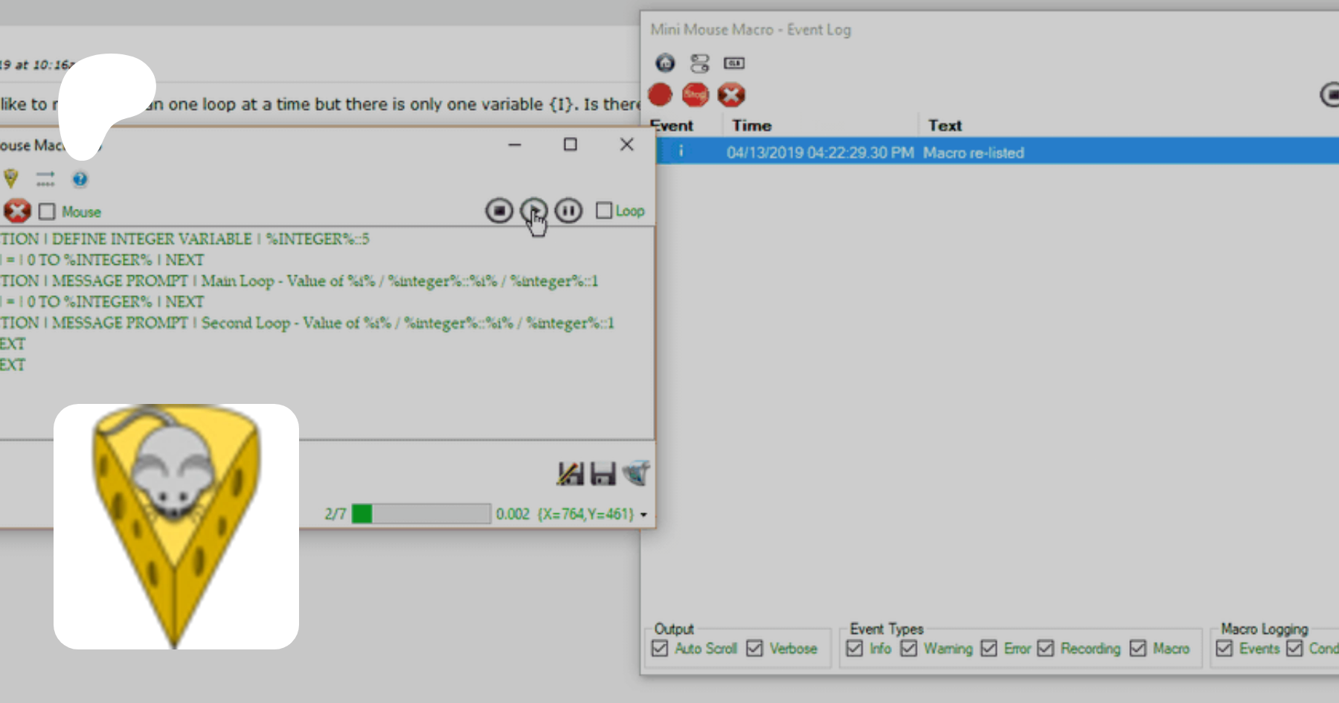Viewport: 1339px width, 703px height.
Task: Uncheck the Warning event type
Action: (908, 649)
